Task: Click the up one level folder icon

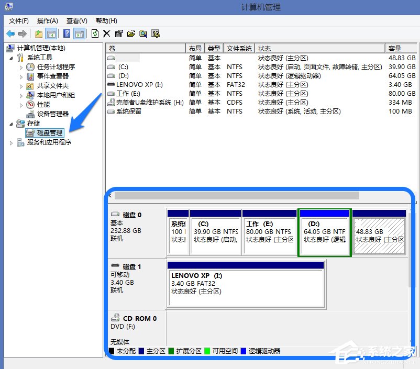Action: (x=38, y=33)
